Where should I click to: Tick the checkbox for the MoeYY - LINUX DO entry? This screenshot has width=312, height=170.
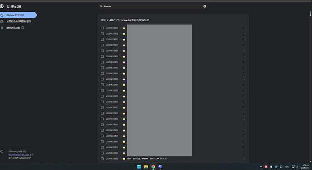[102, 159]
